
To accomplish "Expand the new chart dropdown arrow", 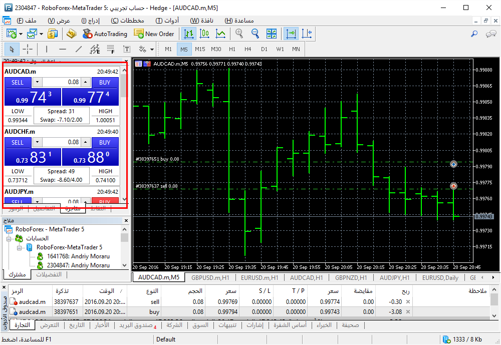I will (x=21, y=34).
